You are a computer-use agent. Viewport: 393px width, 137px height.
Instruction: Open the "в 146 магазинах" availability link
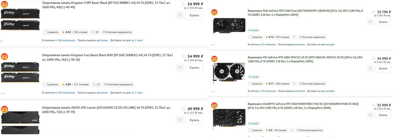(x=65, y=40)
